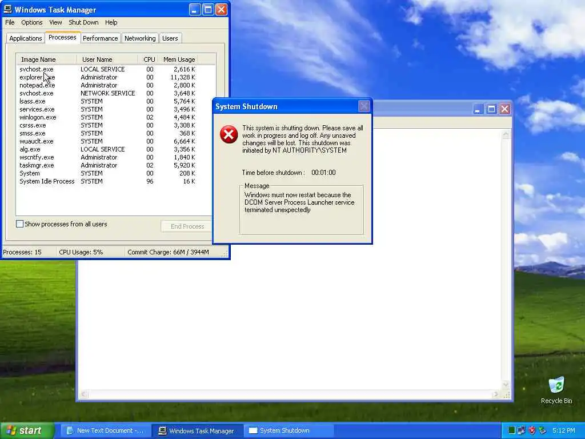Click the Windows Task Manager taskbar button
This screenshot has height=439, width=585.
(x=198, y=430)
